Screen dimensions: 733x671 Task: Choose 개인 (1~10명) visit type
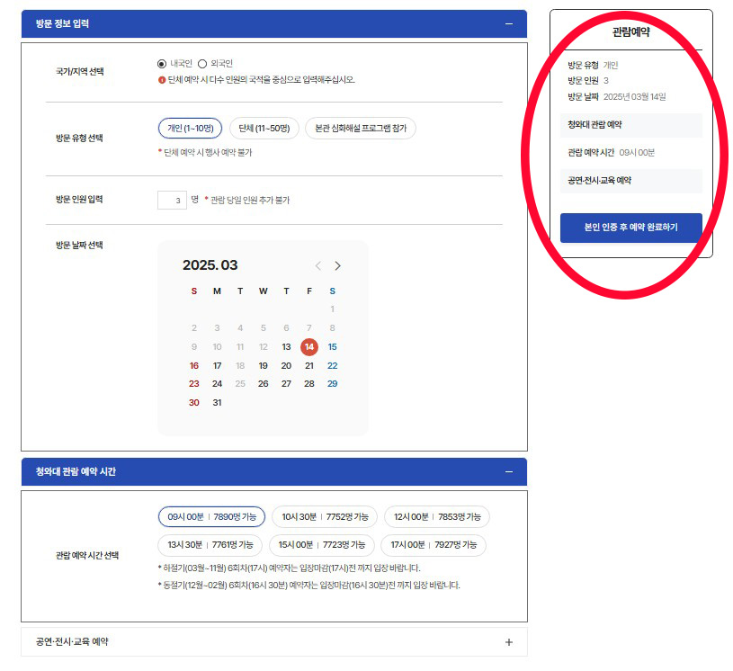pyautogui.click(x=191, y=128)
